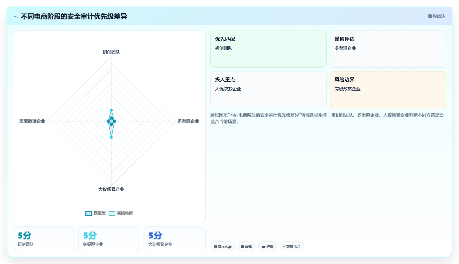Click the 多渠道企业 radar axis label

188,121
